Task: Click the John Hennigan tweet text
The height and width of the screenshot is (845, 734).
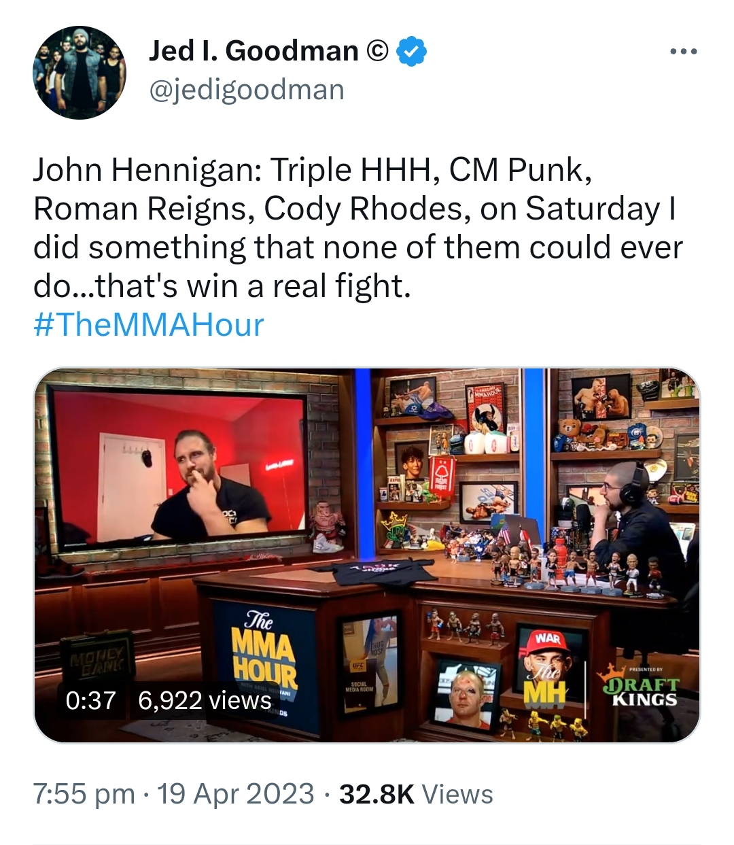Action: 357,228
